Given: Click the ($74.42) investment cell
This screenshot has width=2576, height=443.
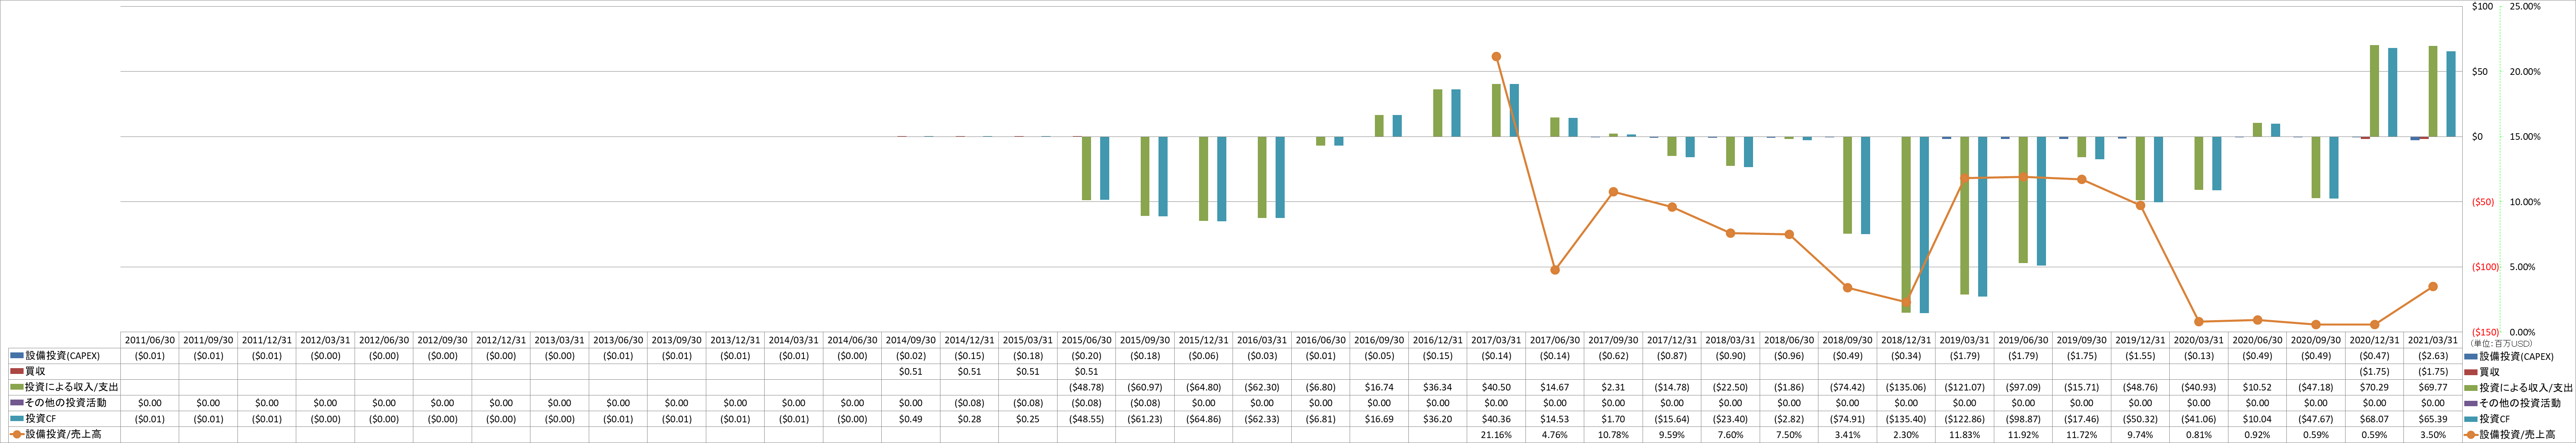Looking at the screenshot, I should pyautogui.click(x=1848, y=387).
